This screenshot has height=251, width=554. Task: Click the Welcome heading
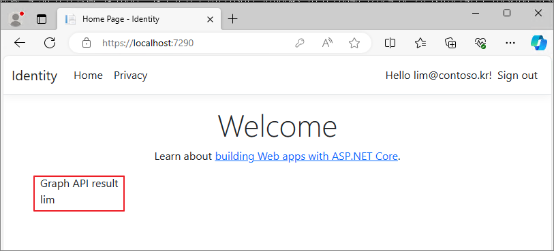point(277,126)
